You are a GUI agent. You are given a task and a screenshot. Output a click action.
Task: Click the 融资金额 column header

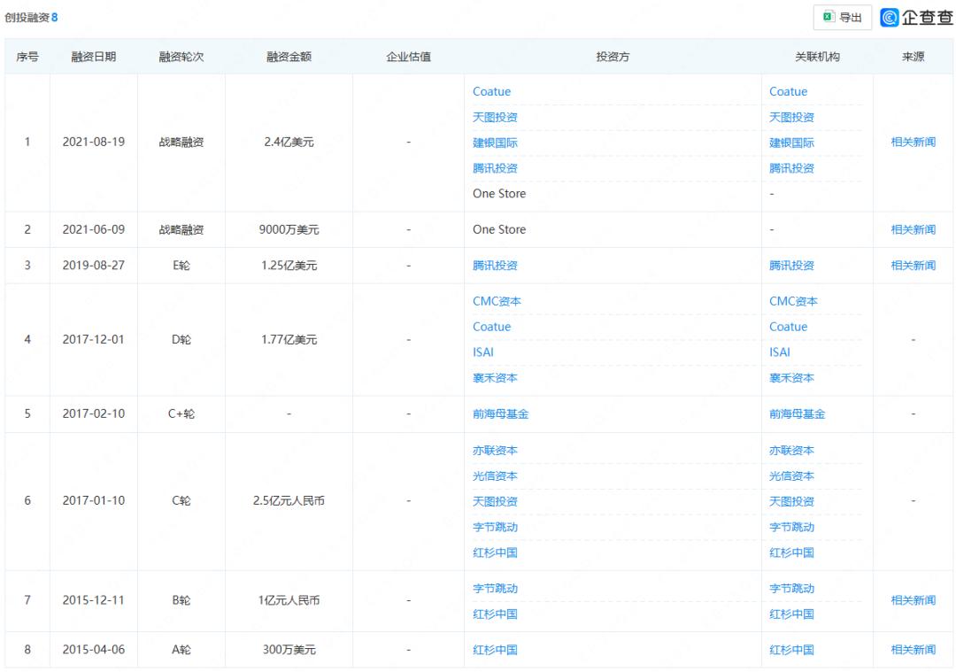[289, 57]
